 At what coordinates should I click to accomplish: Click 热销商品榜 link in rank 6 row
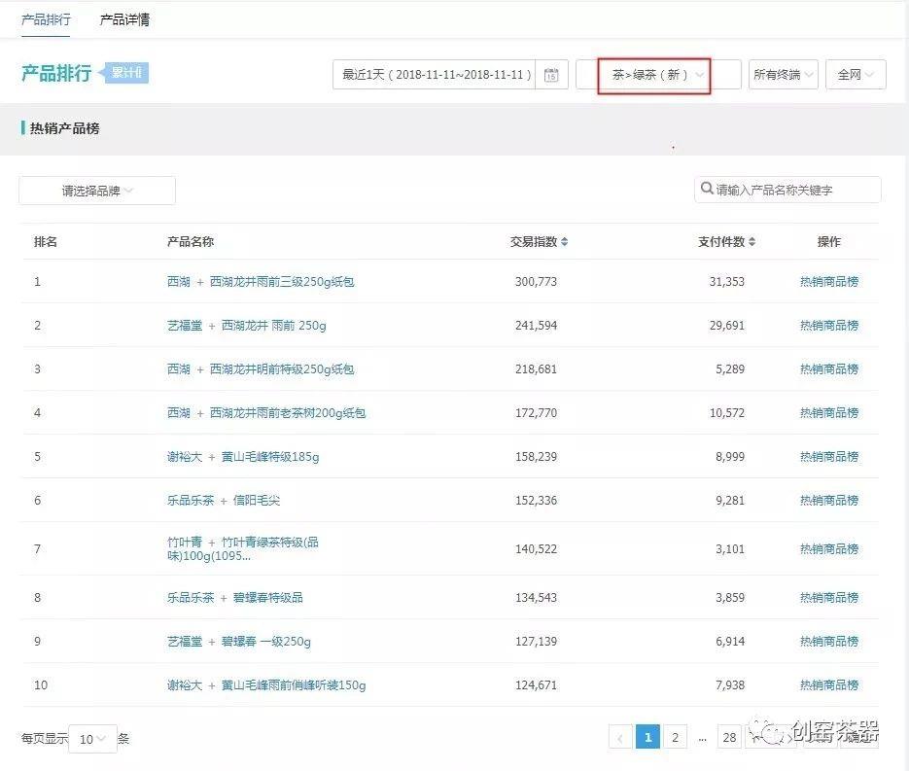coord(829,501)
